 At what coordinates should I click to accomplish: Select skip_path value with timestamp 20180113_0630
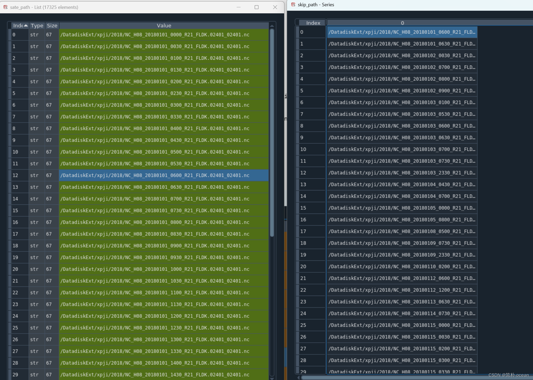(402, 302)
